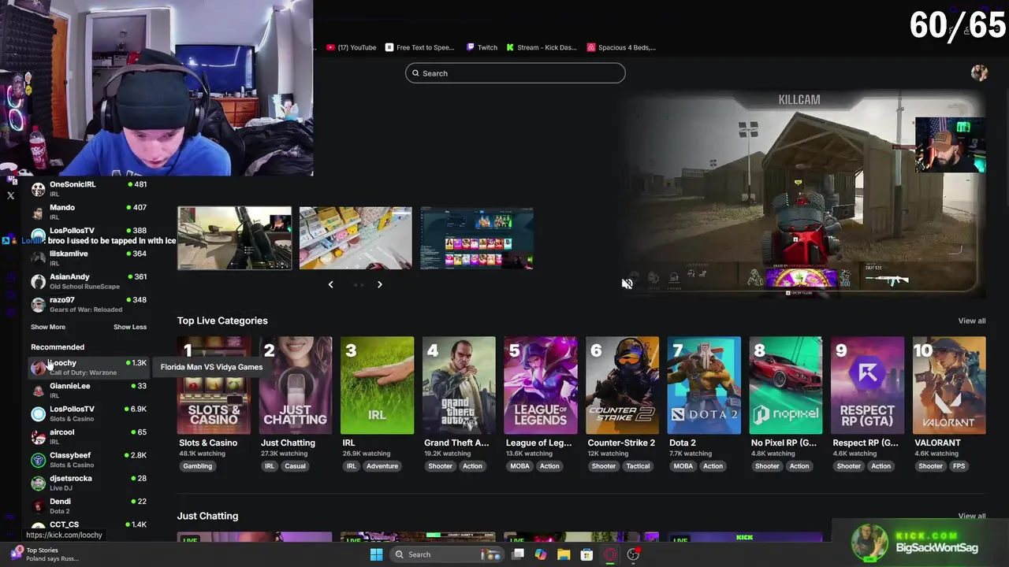Image resolution: width=1009 pixels, height=567 pixels.
Task: Open the Free Text to Speech bookmark
Action: 420,47
